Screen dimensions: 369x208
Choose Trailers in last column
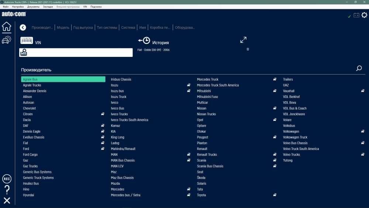coord(288,79)
